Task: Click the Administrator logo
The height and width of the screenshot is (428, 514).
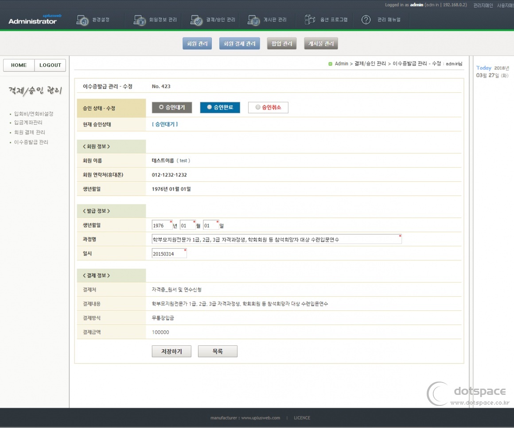Action: 33,20
